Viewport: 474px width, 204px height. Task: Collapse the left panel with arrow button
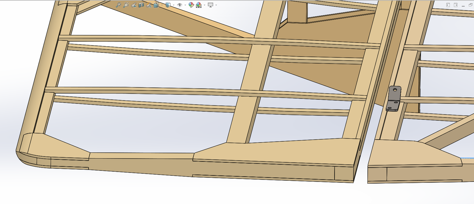tap(448, 5)
